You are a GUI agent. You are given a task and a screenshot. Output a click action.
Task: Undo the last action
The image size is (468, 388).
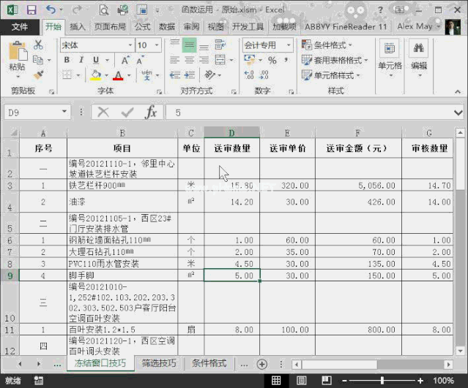tap(51, 9)
